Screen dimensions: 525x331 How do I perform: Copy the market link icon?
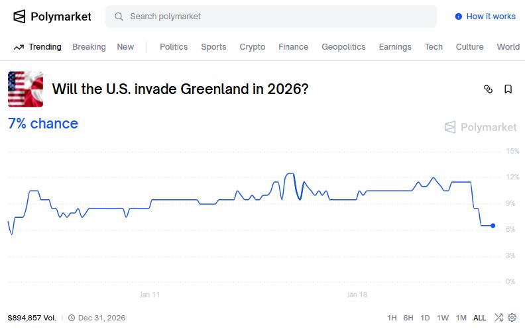tap(489, 89)
